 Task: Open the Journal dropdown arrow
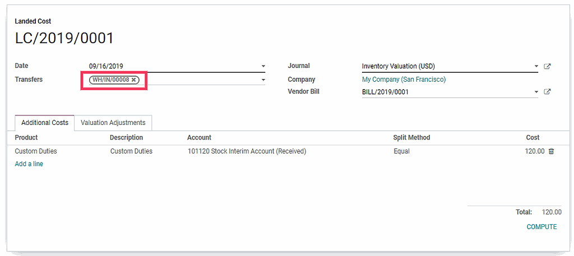coord(536,67)
